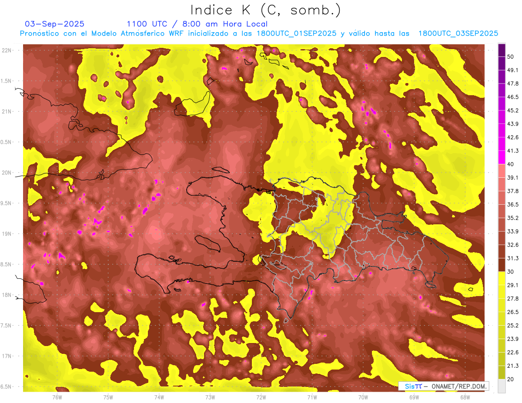Viewport: 522px width, 403px height.
Task: Click the colorbar value "36.5"
Action: [513, 204]
